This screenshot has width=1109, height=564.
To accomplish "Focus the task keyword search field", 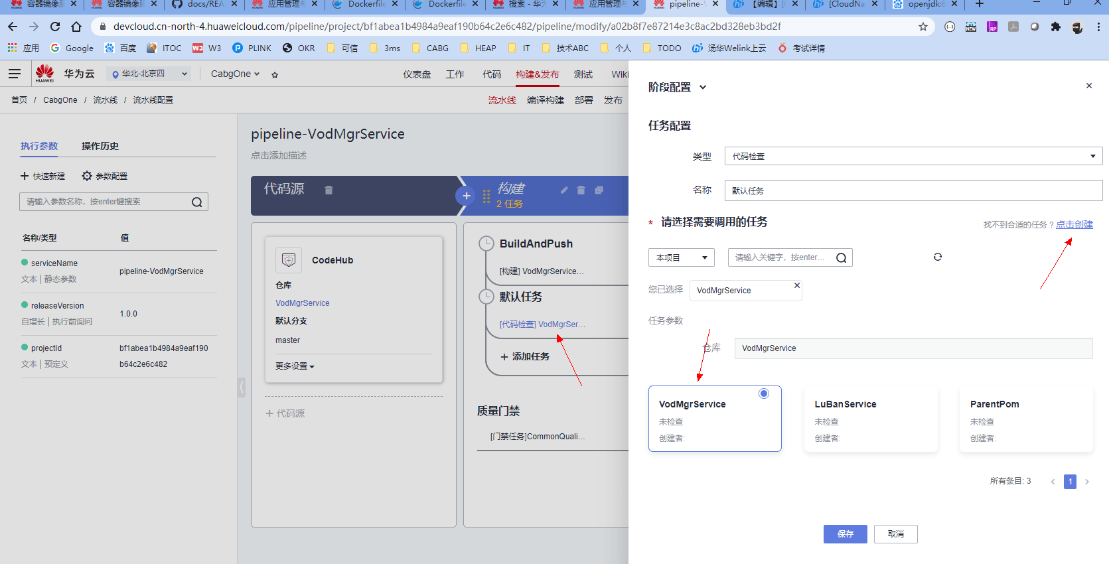I will (790, 257).
